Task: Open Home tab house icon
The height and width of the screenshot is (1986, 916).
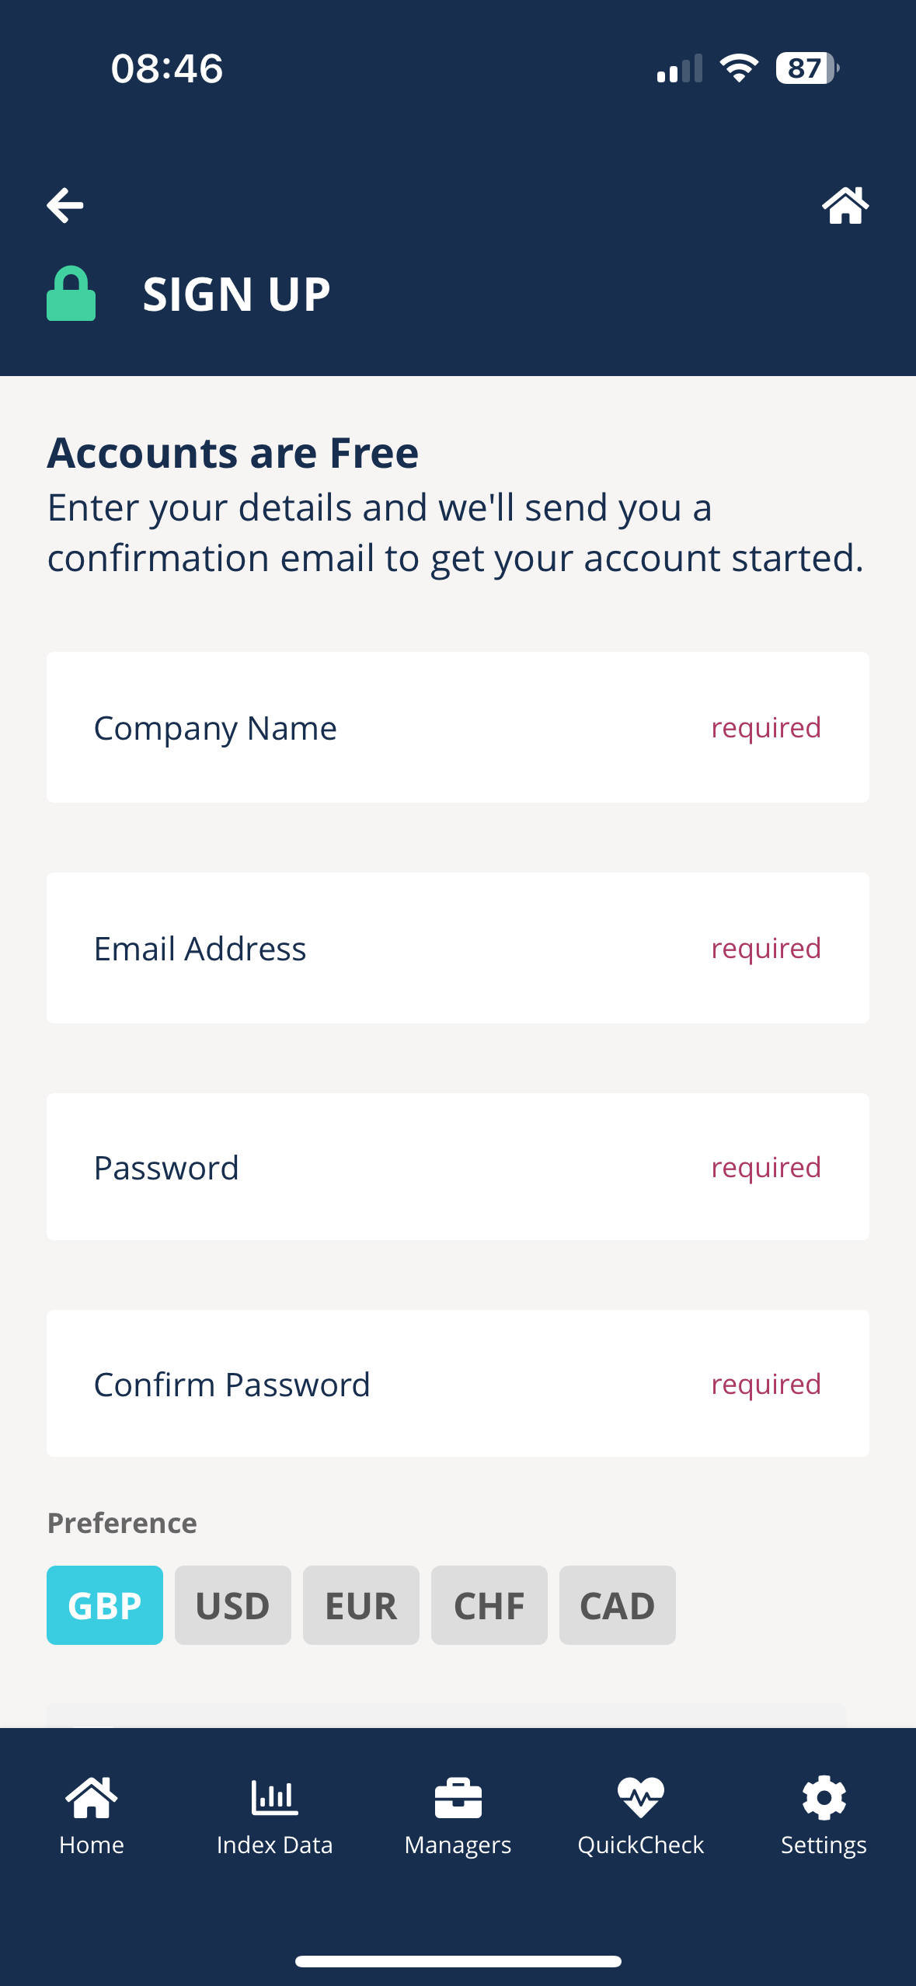Action: pyautogui.click(x=92, y=1798)
